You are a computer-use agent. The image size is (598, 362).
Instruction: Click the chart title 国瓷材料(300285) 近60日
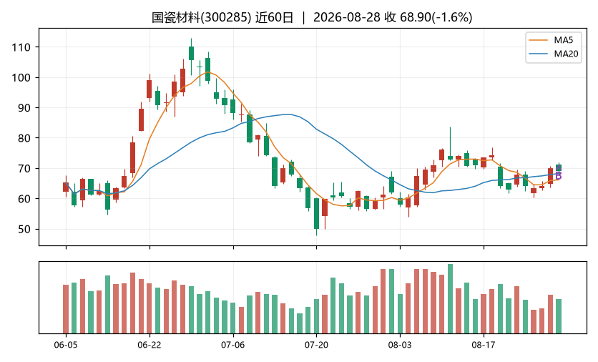click(222, 18)
